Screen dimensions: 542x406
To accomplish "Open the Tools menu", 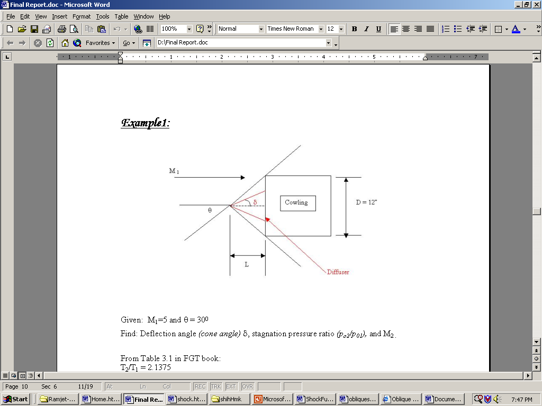I will 103,16.
